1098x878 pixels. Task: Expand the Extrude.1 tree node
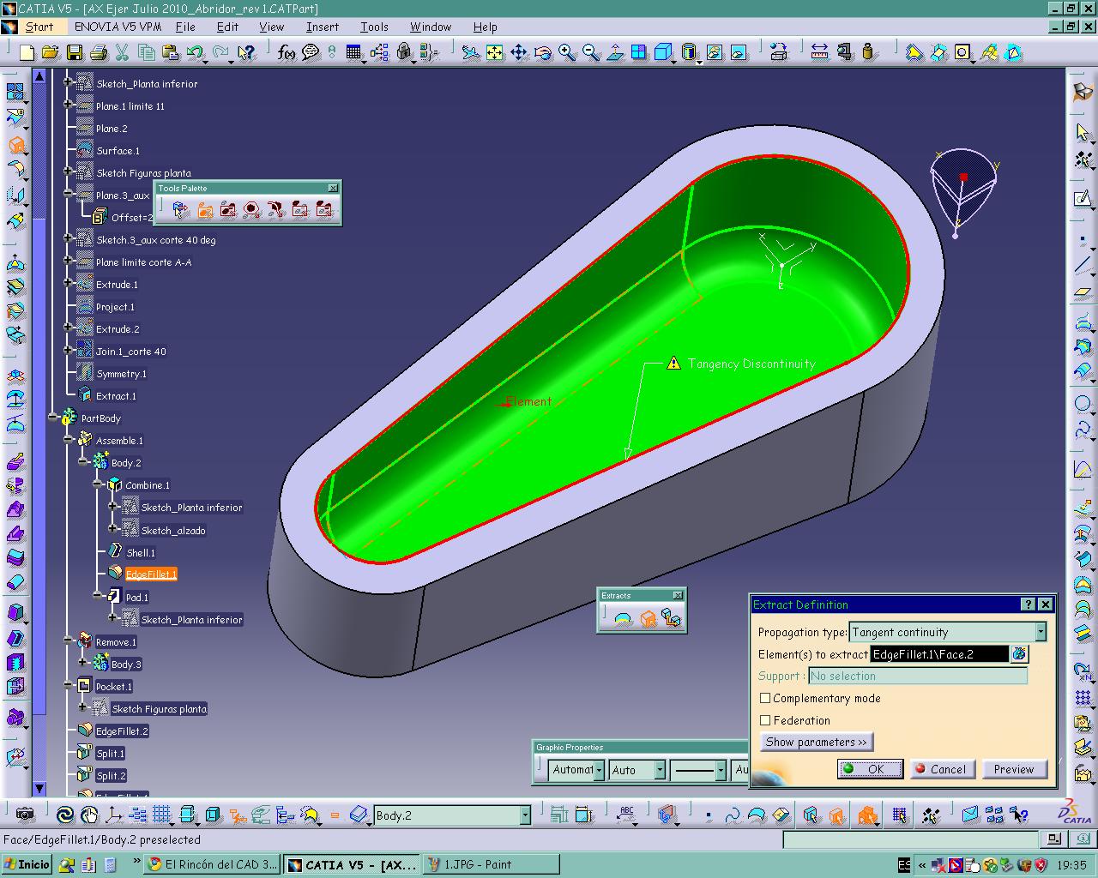(69, 284)
